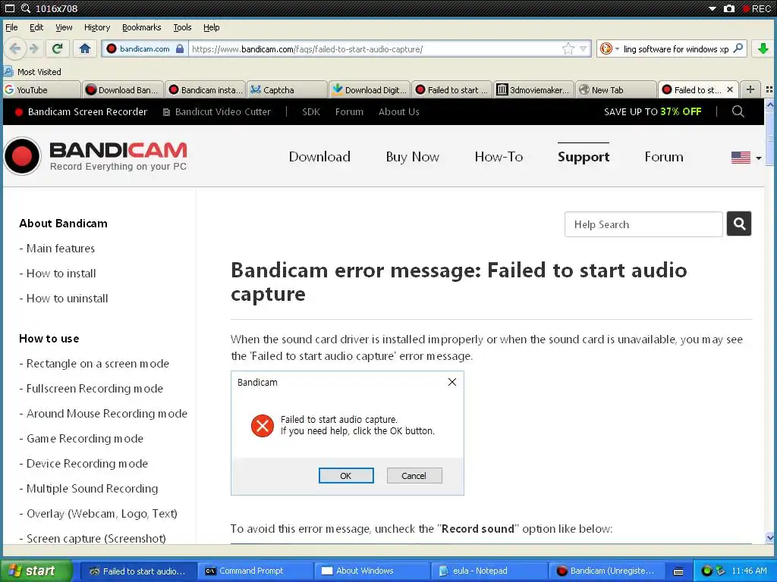Click the browser Forward arrow button
This screenshot has width=777, height=582.
pos(34,48)
